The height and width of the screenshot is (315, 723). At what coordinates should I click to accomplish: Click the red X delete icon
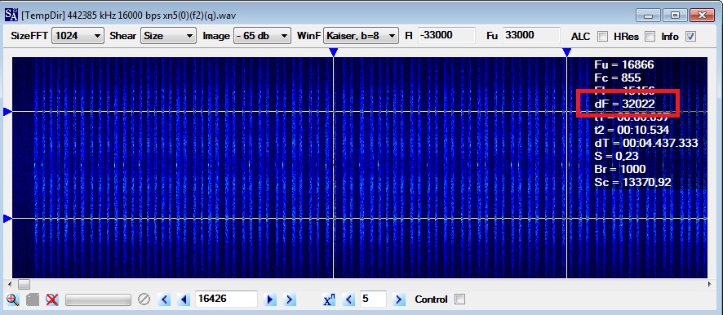click(52, 299)
